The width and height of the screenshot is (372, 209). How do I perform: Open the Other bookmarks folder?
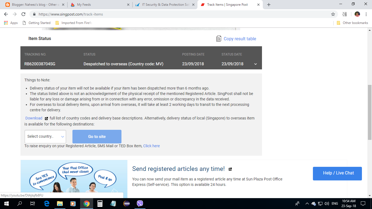coord(352,23)
